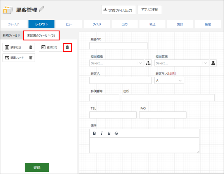Click the 定義ファイル出力 button
224x174 pixels.
[x=118, y=10]
